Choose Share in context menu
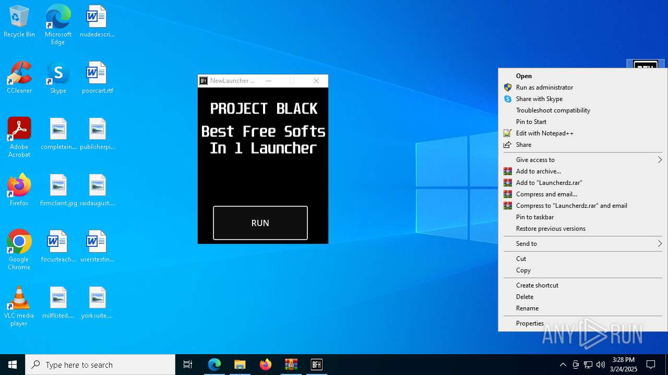The width and height of the screenshot is (668, 375). (x=583, y=145)
